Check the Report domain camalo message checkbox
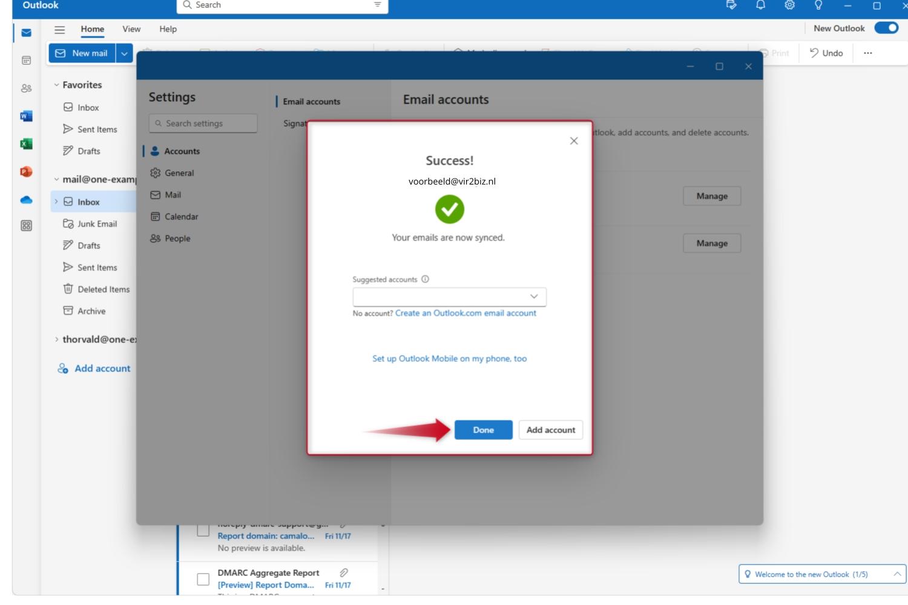Image resolution: width=908 pixels, height=605 pixels. (203, 531)
